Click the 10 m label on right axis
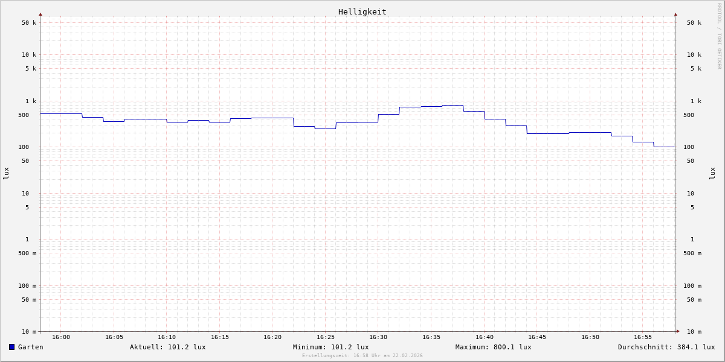 [x=694, y=332]
